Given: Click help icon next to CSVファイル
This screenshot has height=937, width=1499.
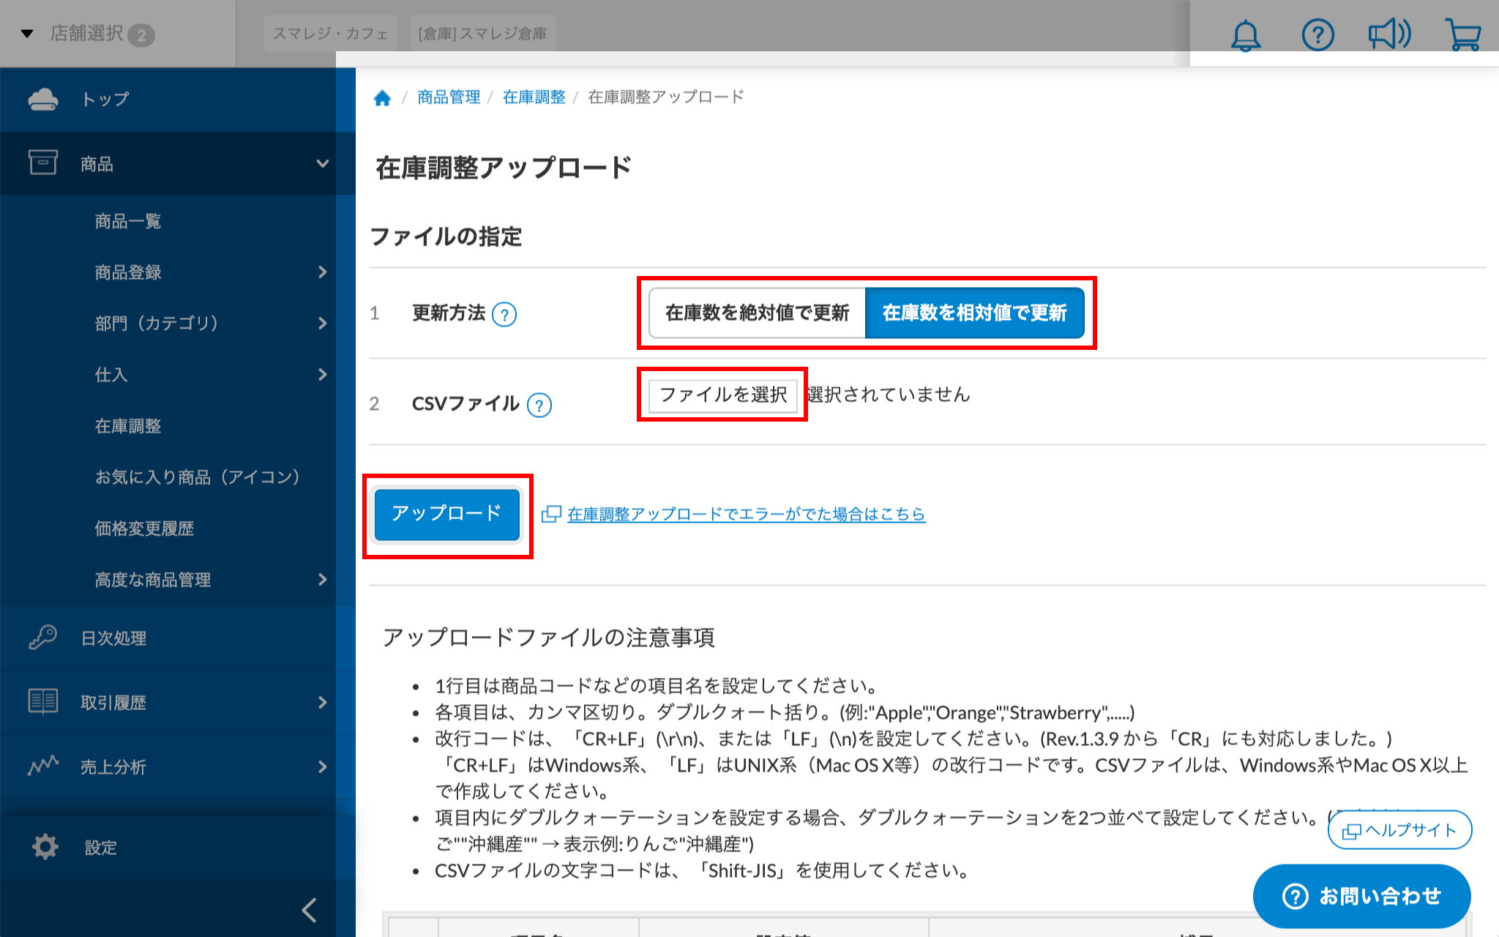Looking at the screenshot, I should 539,405.
